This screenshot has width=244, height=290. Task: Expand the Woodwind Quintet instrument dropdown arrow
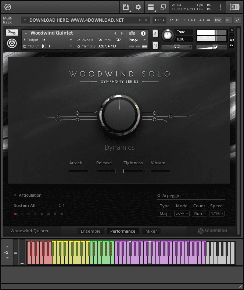point(26,33)
